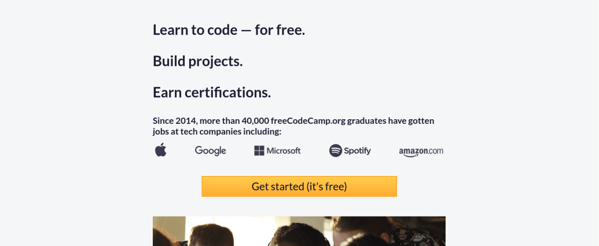Click the "Earn certifications." heading
Viewport: 599px width, 246px height.
click(212, 93)
